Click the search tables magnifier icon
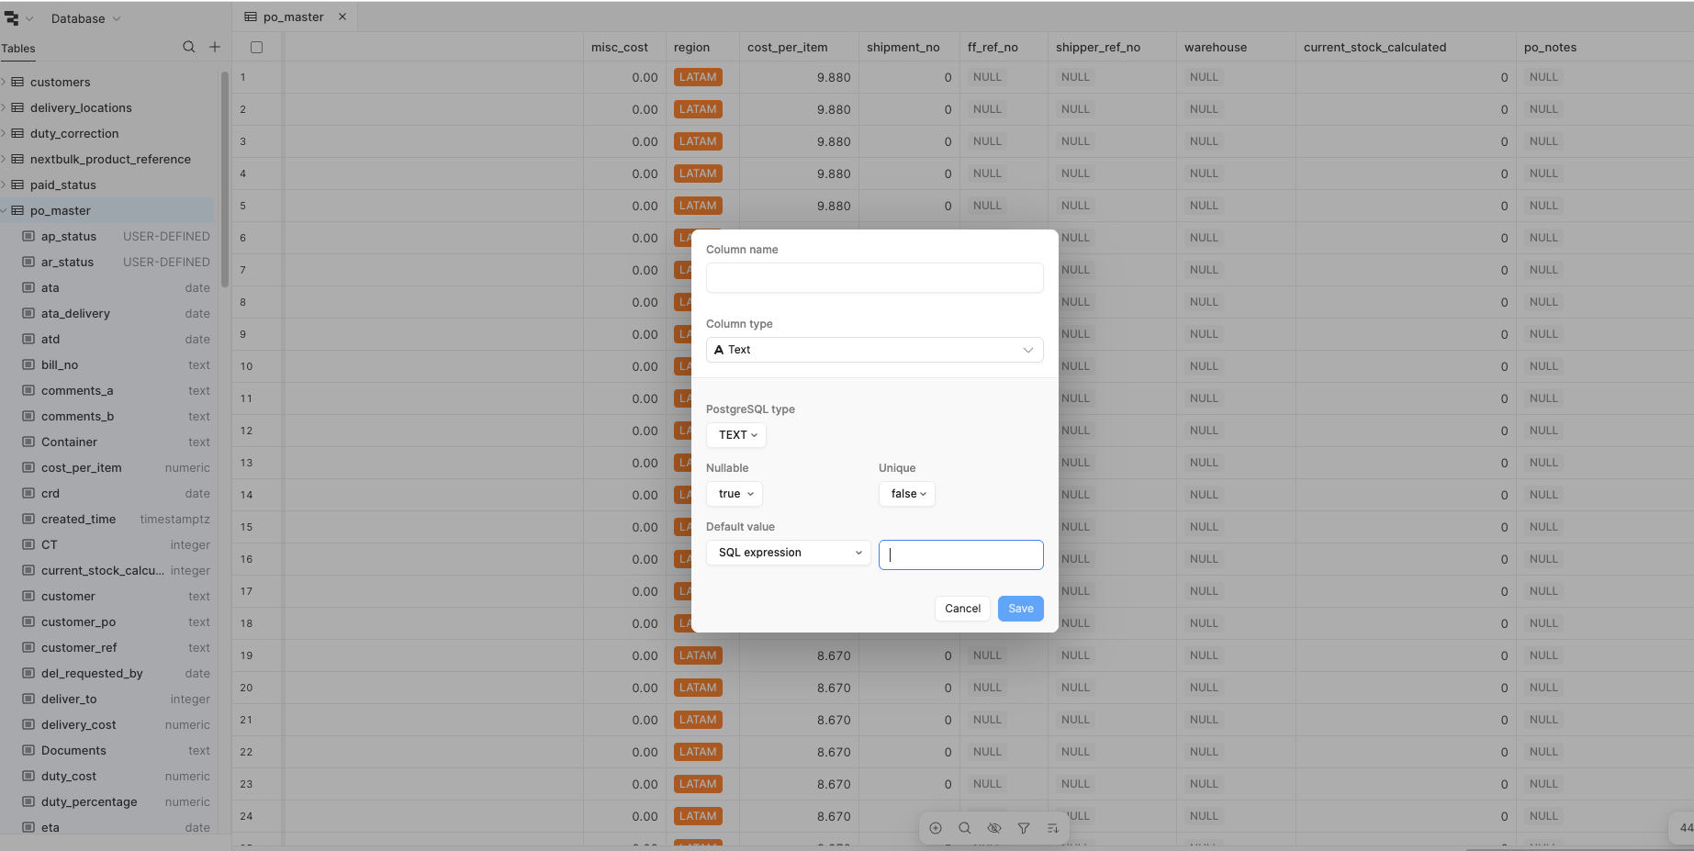The height and width of the screenshot is (851, 1694). (x=188, y=47)
